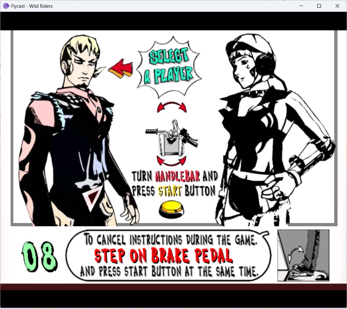Maximize the Flycast window
The image size is (347, 309).
coord(319,6)
